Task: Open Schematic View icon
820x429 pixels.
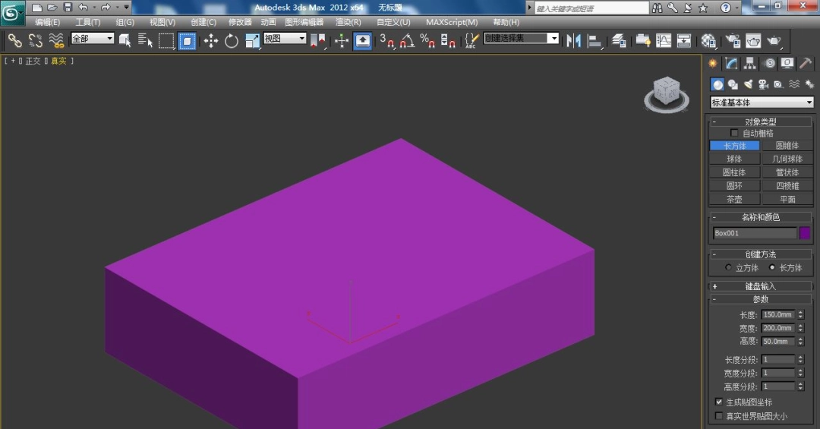Action: click(x=684, y=40)
